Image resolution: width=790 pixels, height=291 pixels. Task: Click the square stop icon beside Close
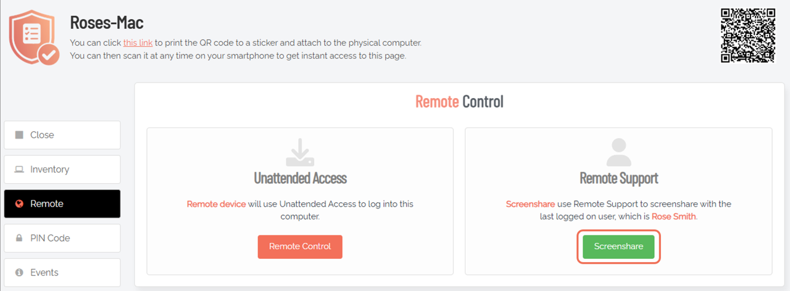19,135
